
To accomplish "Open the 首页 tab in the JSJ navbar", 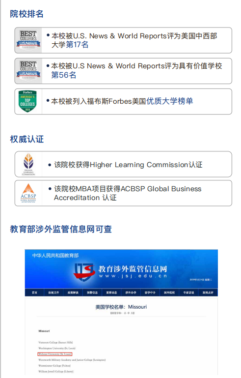I will point(34,292).
